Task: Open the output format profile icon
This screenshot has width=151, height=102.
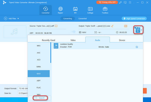Action: pyautogui.click(x=137, y=30)
